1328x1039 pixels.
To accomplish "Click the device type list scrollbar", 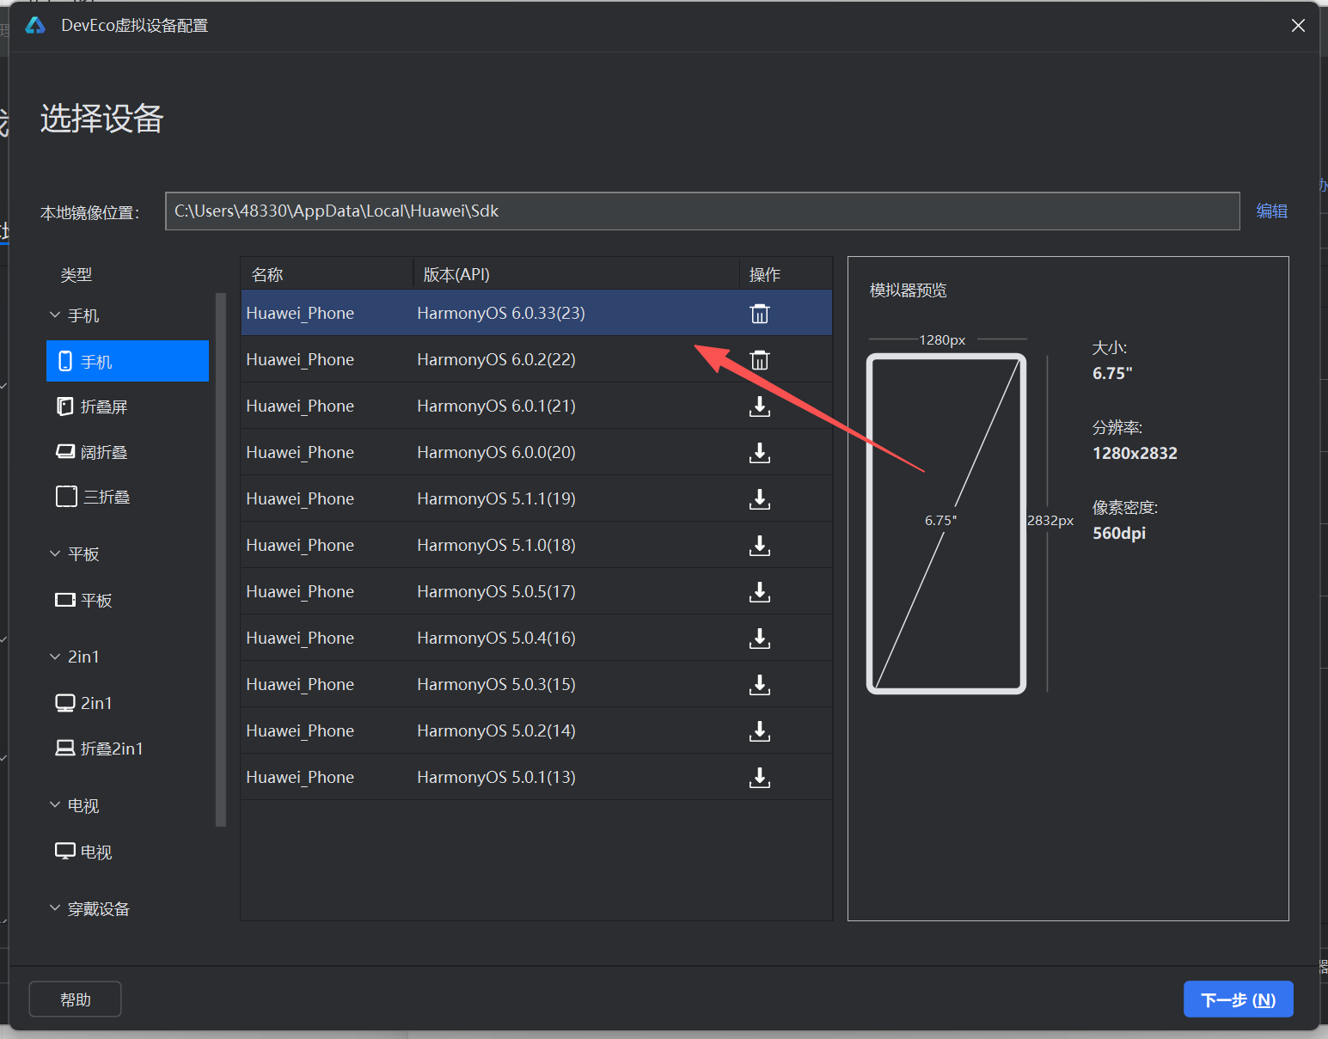I will (221, 559).
